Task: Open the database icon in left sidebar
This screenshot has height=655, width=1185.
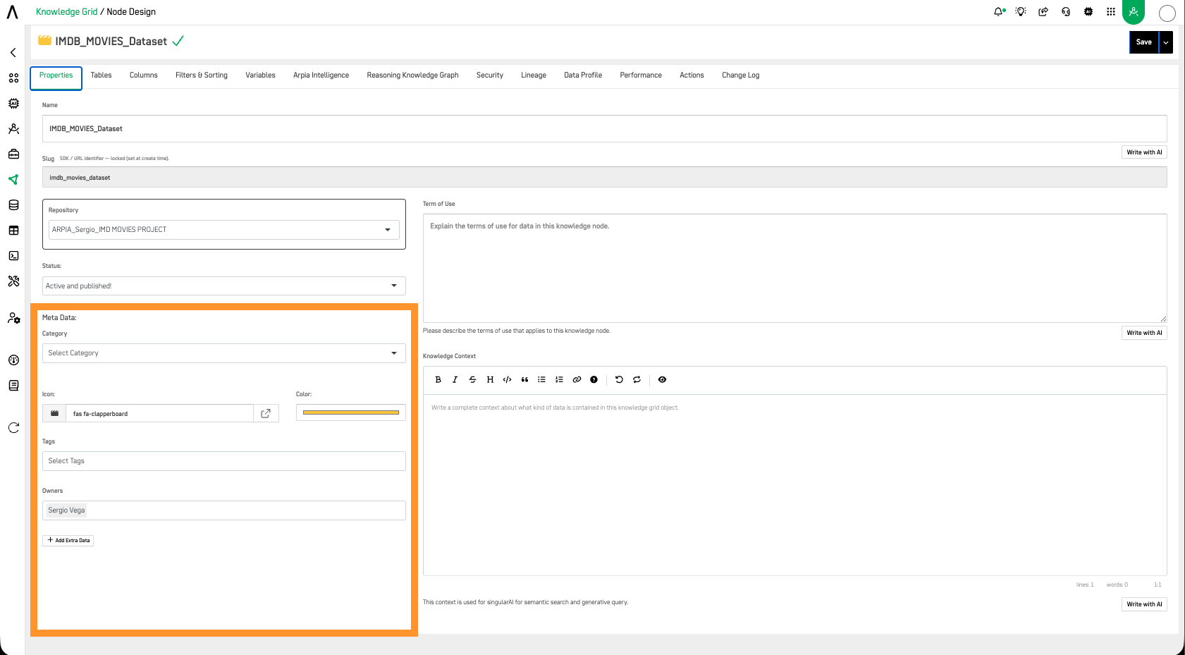Action: (13, 205)
